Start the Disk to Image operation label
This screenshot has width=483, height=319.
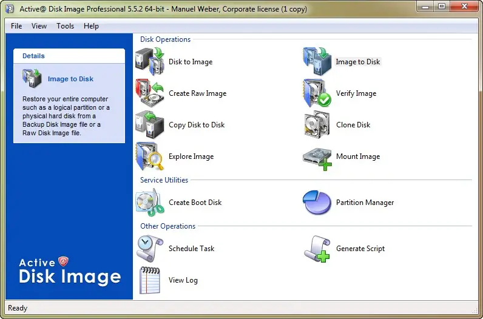pyautogui.click(x=191, y=62)
